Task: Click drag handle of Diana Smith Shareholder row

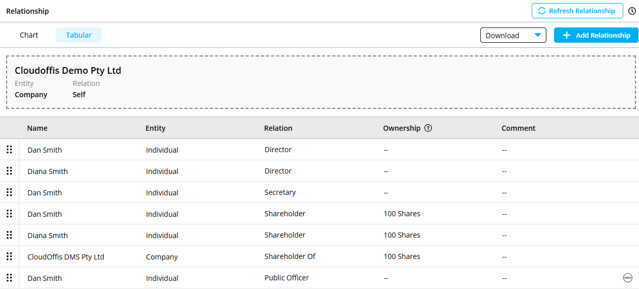Action: click(9, 235)
